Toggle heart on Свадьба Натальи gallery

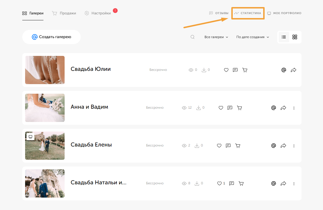pyautogui.click(x=219, y=183)
